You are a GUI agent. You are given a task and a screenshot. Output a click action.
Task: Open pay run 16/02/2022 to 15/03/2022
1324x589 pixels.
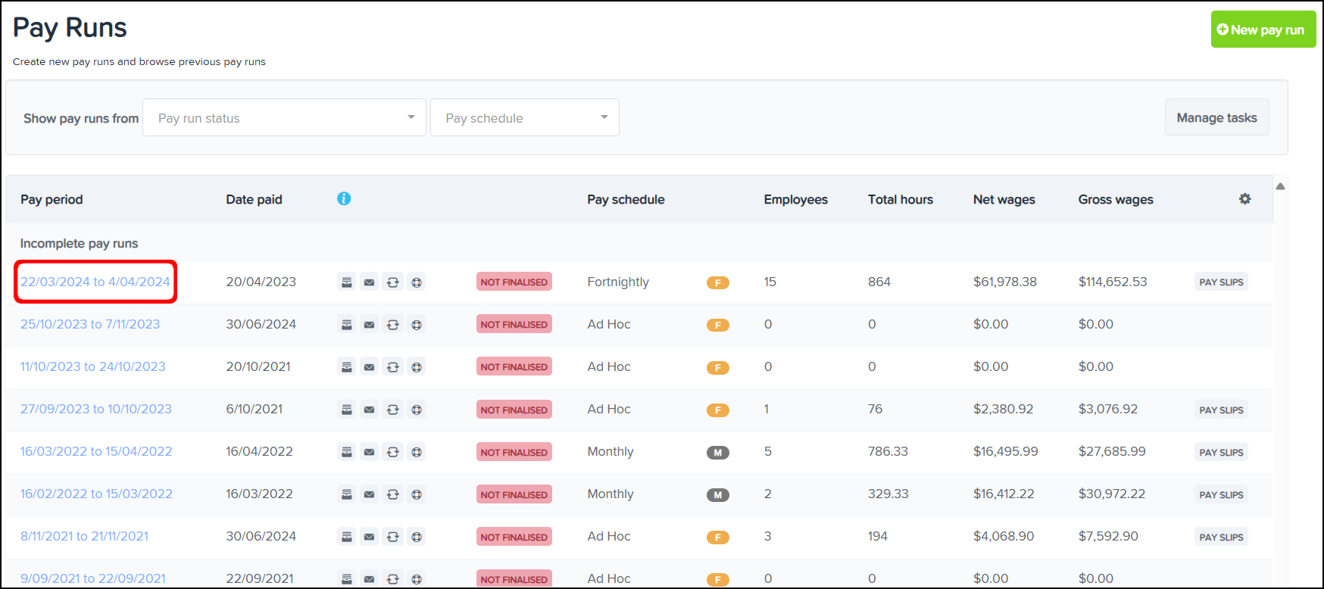point(96,494)
